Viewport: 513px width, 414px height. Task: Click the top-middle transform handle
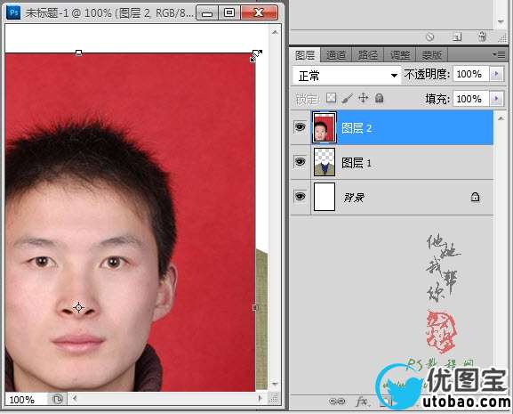click(x=78, y=53)
